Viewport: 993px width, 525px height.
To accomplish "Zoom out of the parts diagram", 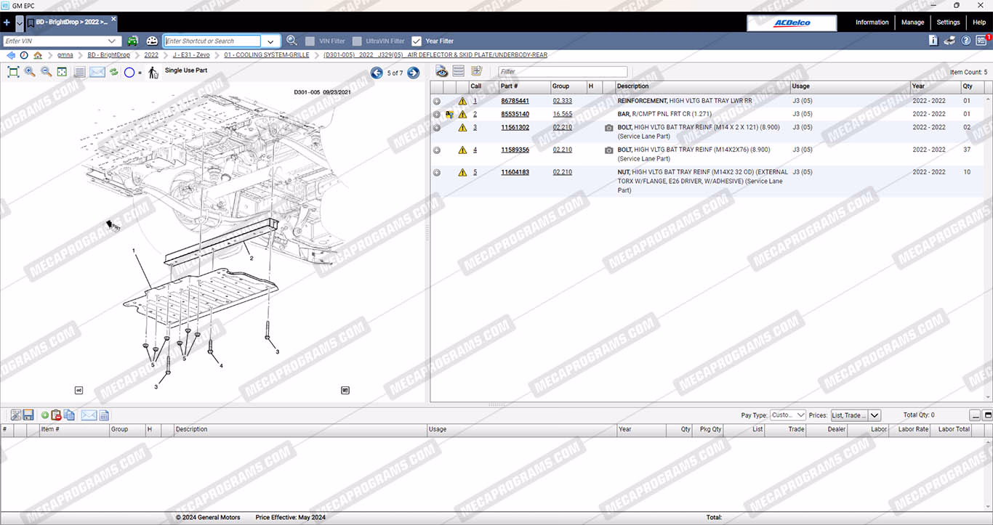I will pos(46,72).
